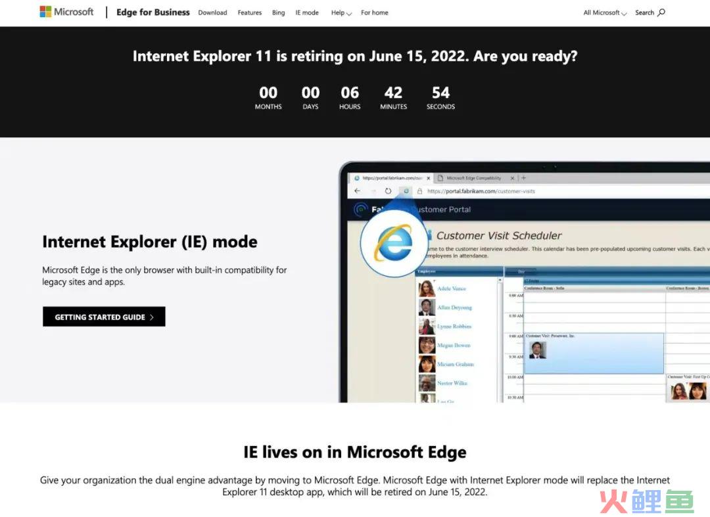Click Nestor Wilke's photo

(x=427, y=383)
